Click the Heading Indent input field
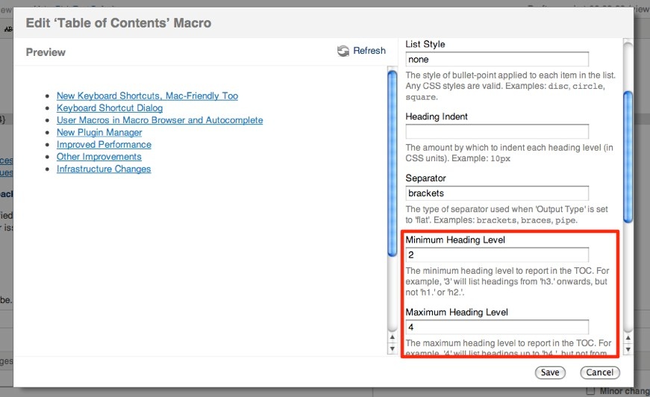 click(x=497, y=132)
